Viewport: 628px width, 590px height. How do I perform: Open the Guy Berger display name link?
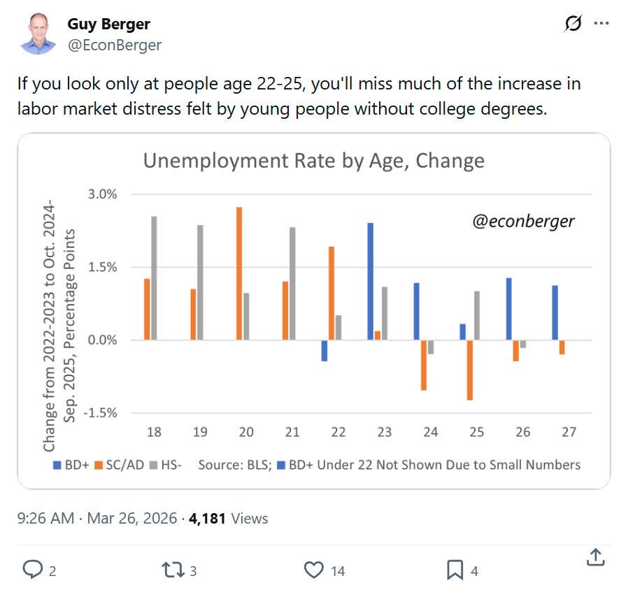point(108,24)
